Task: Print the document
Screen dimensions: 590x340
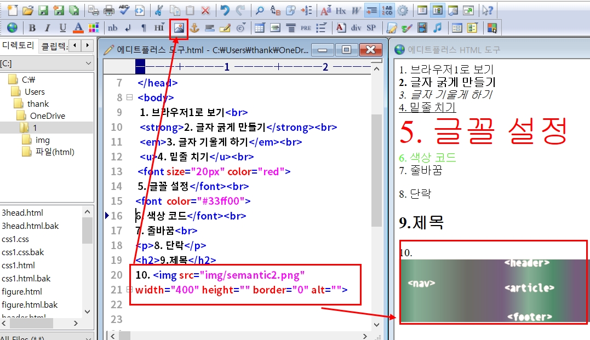Action: pyautogui.click(x=109, y=10)
